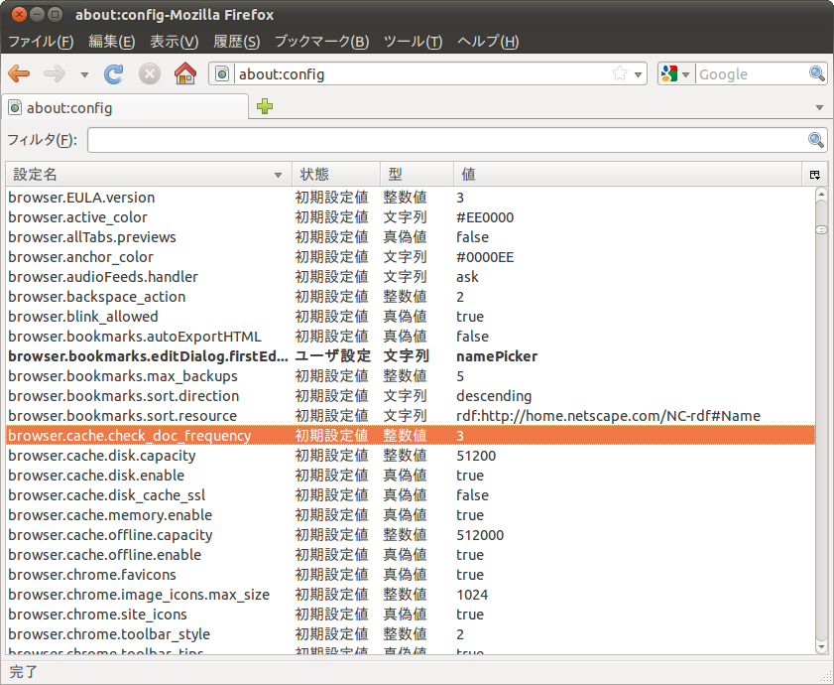Viewport: 834px width, 685px height.
Task: Click the orange Back arrow button
Action: [x=19, y=74]
